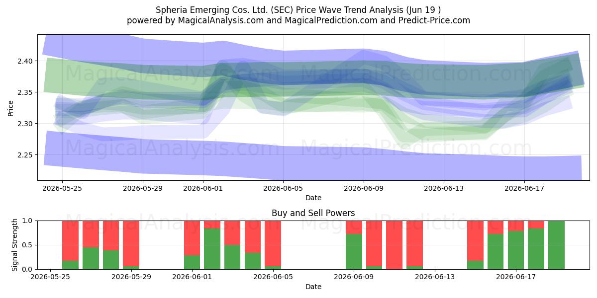Screen dimensions: 597x298
Task: Click the fully green last bar in Buy and Sell Powers
Action: 556,245
